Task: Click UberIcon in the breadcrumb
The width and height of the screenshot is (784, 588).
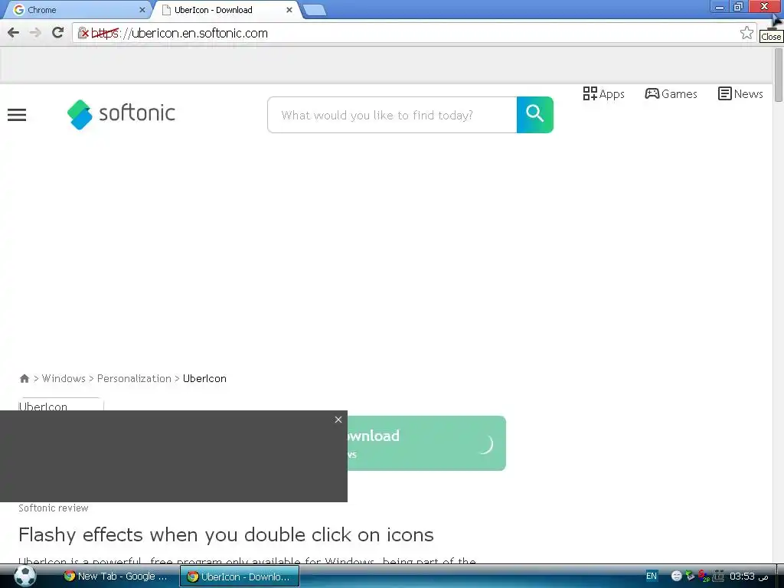Action: click(x=204, y=378)
